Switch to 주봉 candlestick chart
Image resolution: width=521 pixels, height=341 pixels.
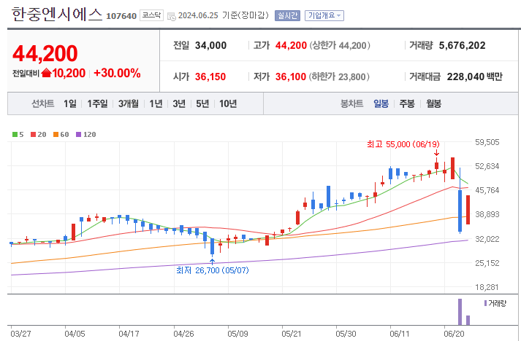pyautogui.click(x=407, y=103)
